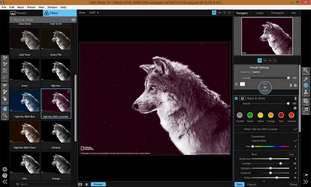The height and width of the screenshot is (187, 311).
Task: Disable the Black & White filter checkmark
Action: point(236,98)
